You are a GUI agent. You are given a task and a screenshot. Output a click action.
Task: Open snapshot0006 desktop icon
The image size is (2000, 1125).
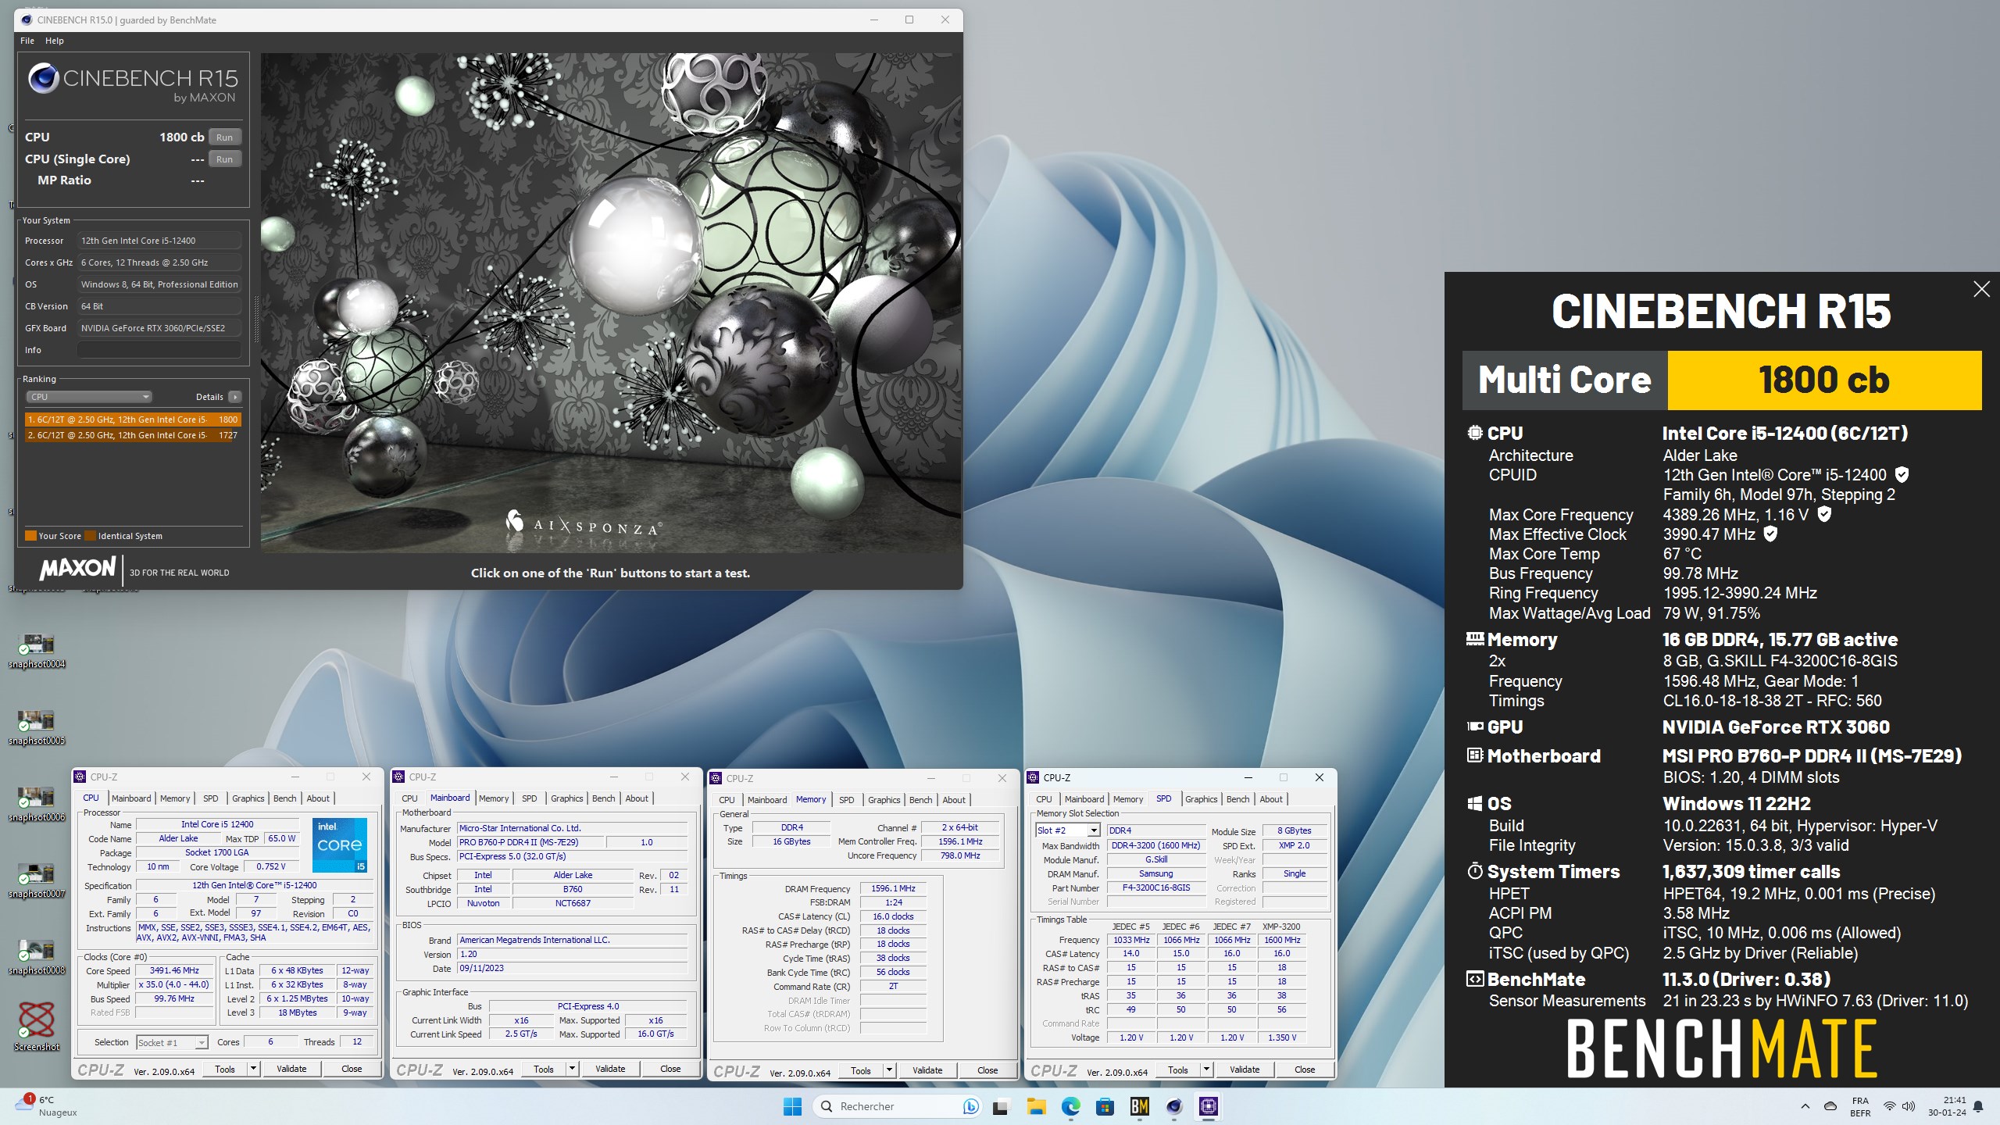36,803
